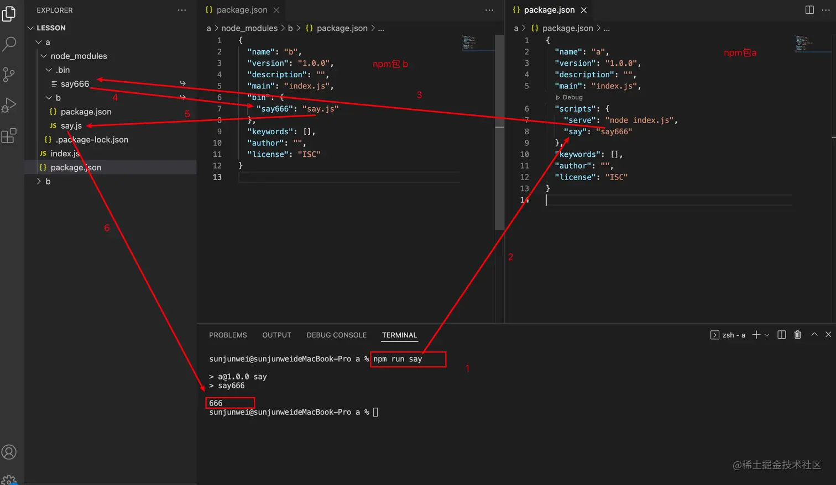This screenshot has height=485, width=836.
Task: Click breadcrumb folder b in left editor
Action: pos(290,28)
